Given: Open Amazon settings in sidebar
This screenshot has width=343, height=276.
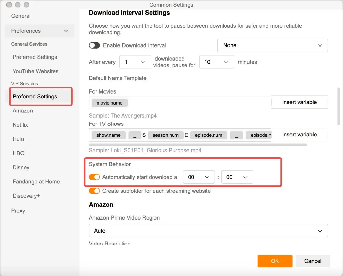Looking at the screenshot, I should point(23,111).
